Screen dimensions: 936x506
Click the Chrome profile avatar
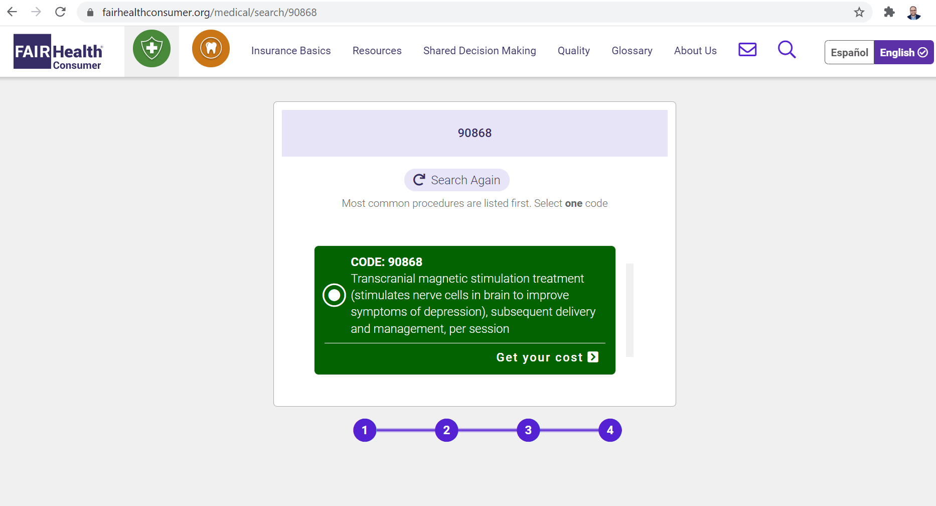913,12
